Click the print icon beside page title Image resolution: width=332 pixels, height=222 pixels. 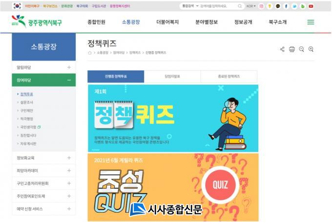coord(292,49)
